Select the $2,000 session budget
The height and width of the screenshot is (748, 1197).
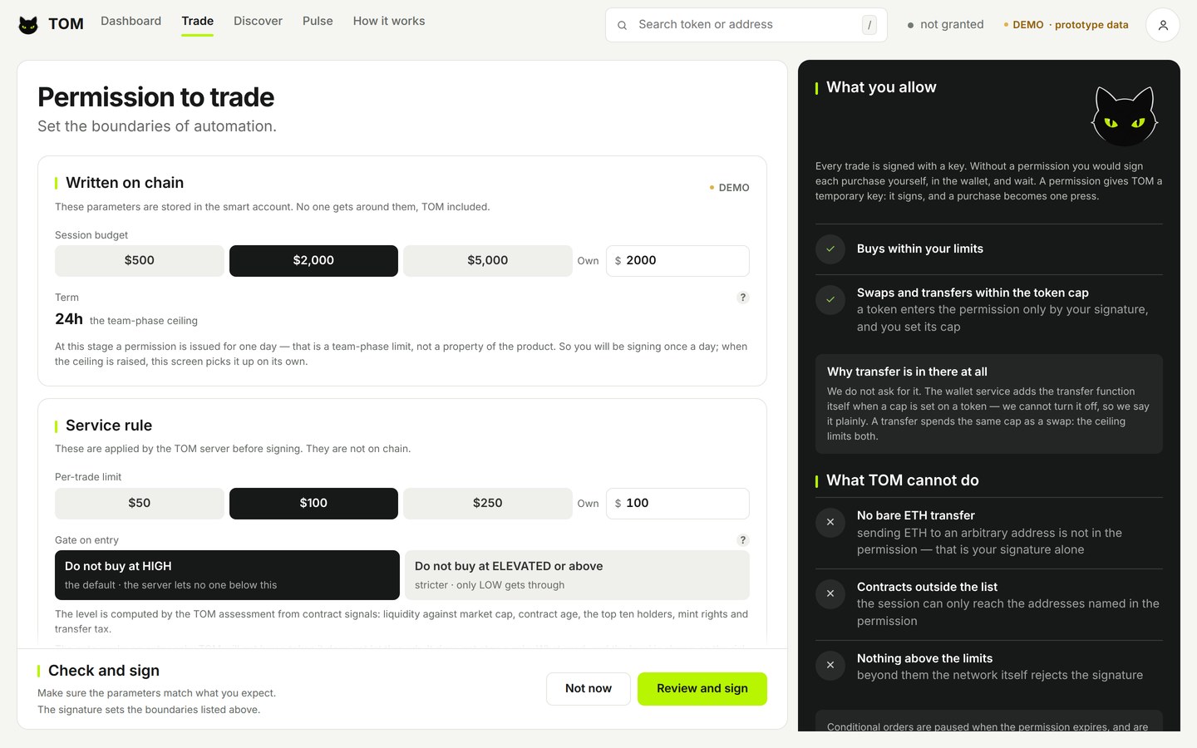click(x=313, y=261)
